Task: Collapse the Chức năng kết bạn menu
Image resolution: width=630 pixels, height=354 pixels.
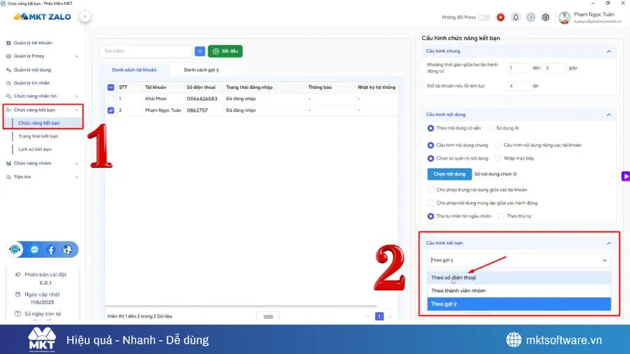Action: tap(77, 110)
